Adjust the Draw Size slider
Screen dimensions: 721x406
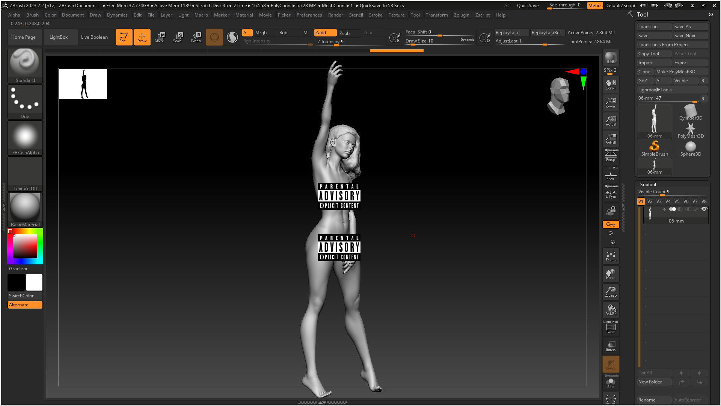pos(440,41)
